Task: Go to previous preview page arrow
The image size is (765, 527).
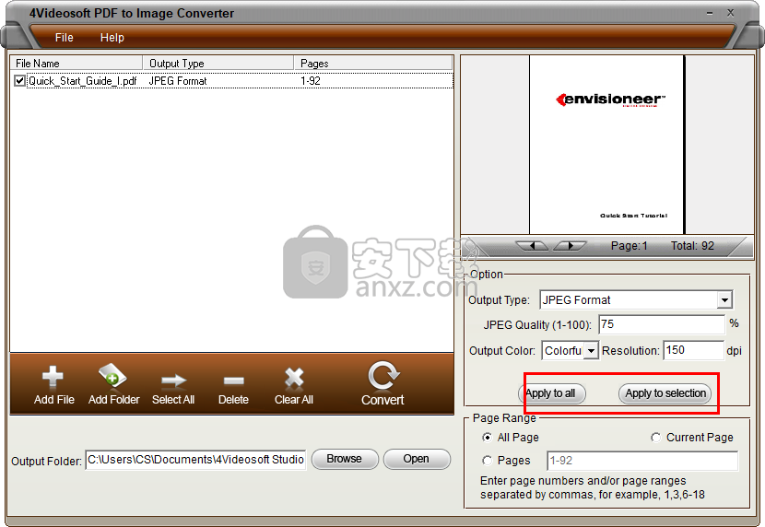Action: coord(532,246)
